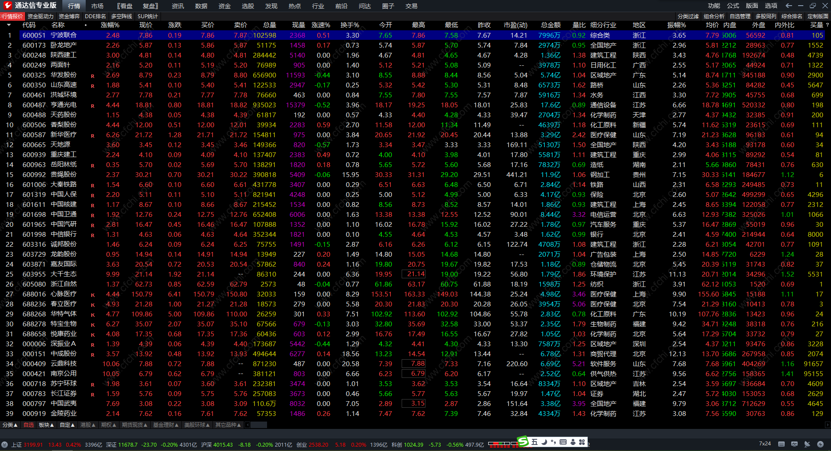Screen dimensions: 831x451
Task: Click the 7x24 news button
Action: pos(765,444)
